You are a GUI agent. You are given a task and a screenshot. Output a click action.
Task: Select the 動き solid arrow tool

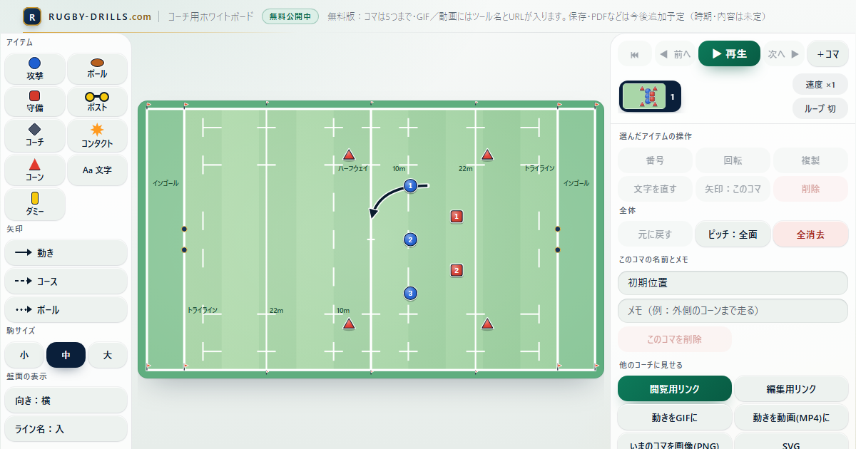point(66,252)
